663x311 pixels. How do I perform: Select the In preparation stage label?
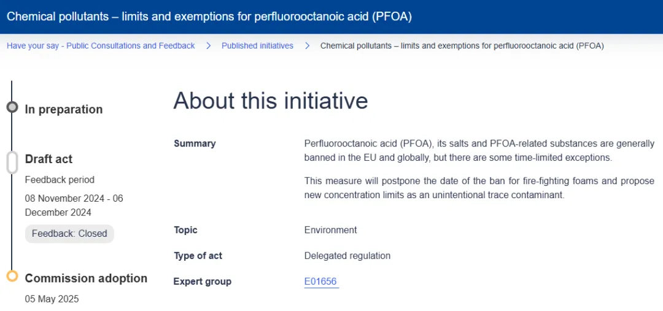63,110
